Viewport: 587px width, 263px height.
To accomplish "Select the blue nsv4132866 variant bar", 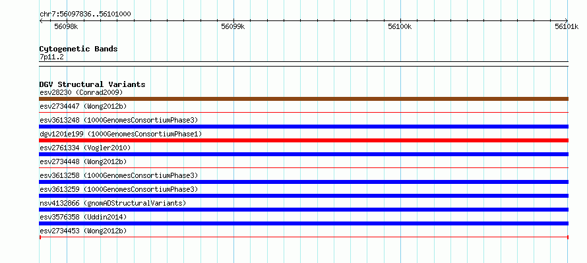I will [303, 210].
